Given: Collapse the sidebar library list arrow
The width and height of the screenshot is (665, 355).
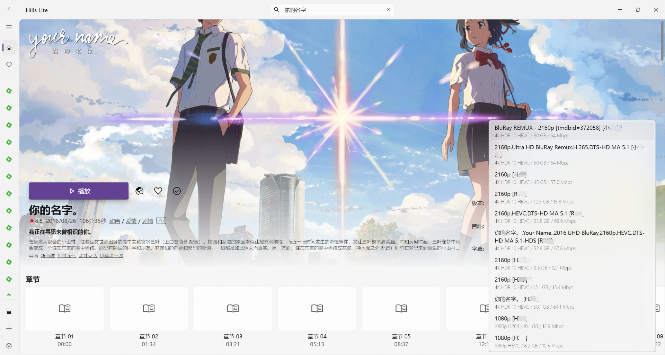Looking at the screenshot, I should tap(9, 295).
